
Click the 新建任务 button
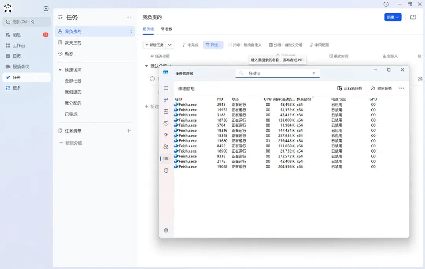pos(155,45)
